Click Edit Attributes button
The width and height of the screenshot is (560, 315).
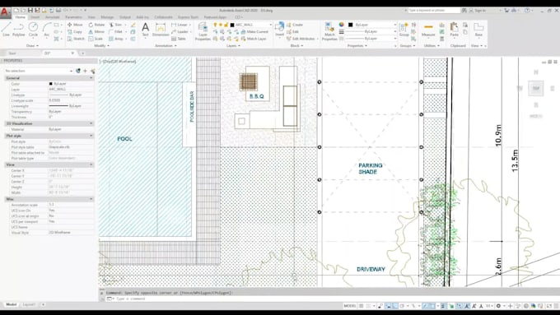point(301,39)
